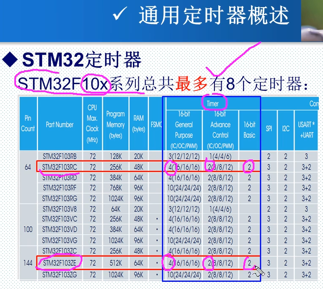Click 768K memory in STM32F103RF row
The height and width of the screenshot is (289, 323).
click(116, 188)
